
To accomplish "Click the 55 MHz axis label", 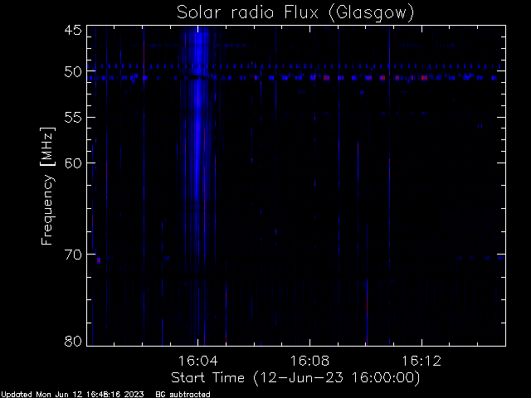I will coord(73,118).
